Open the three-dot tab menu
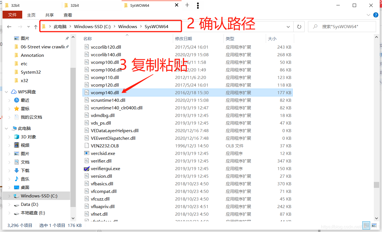This screenshot has height=232, width=382. pos(198,5)
